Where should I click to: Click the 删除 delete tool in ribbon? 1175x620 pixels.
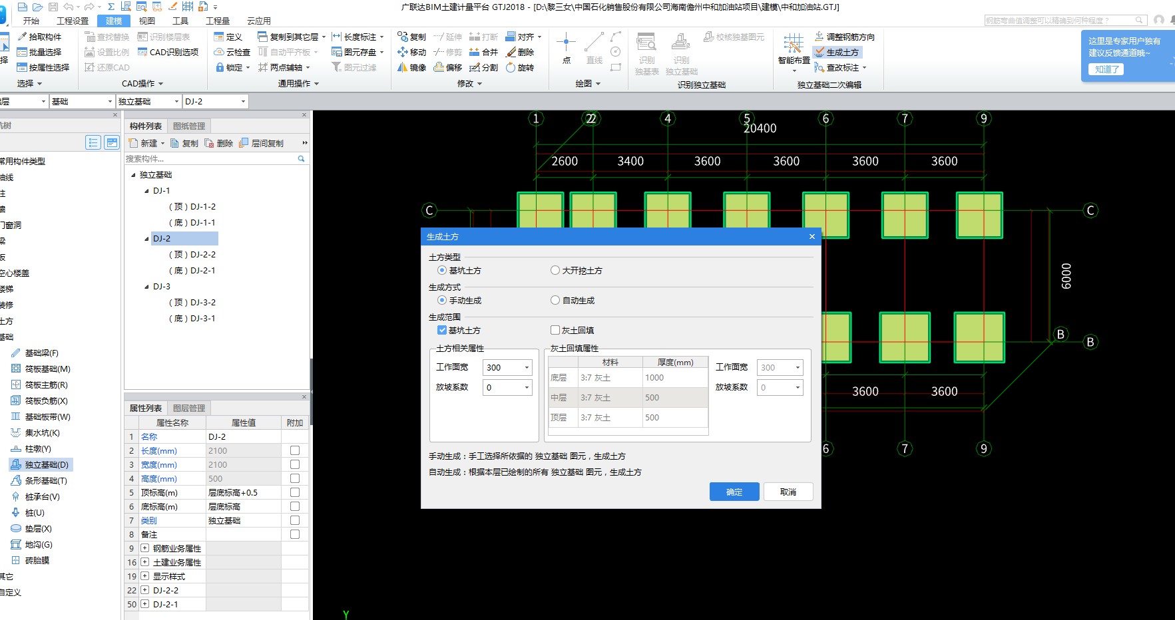pos(520,52)
